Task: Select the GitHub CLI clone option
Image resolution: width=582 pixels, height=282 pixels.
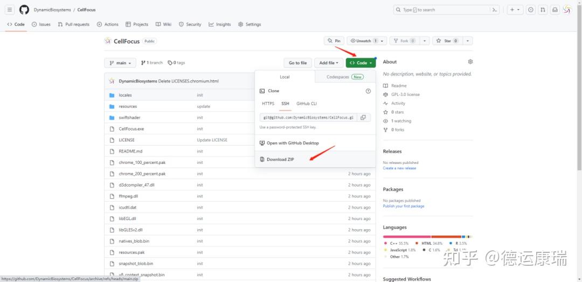Action: 307,104
